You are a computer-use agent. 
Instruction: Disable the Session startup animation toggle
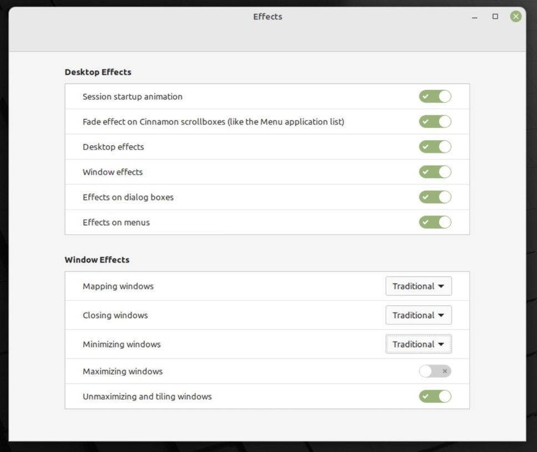(x=435, y=96)
